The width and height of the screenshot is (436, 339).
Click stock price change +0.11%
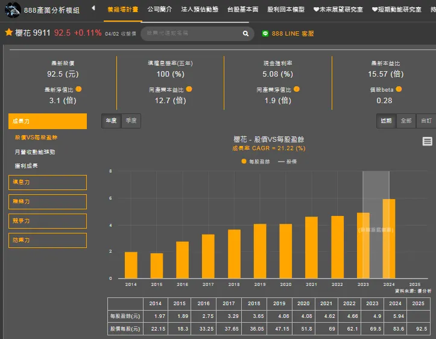(87, 33)
